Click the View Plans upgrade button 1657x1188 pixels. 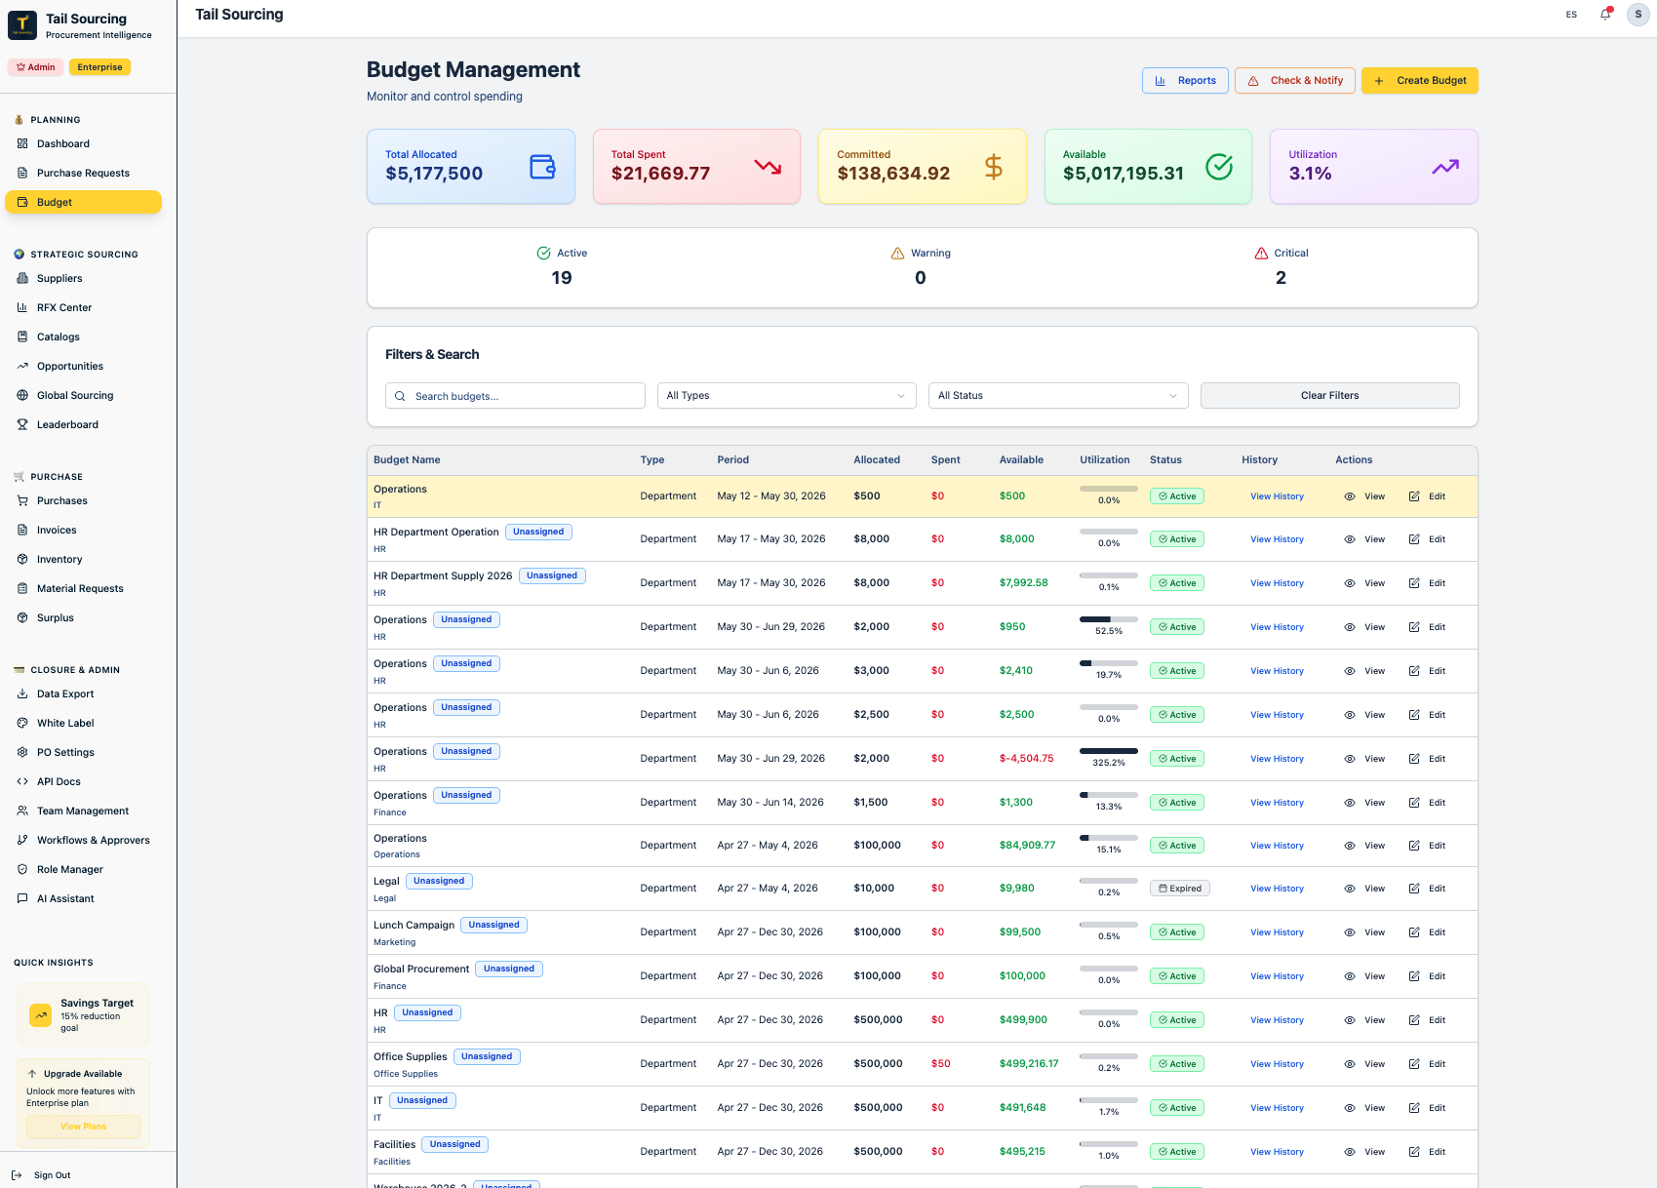[x=84, y=1127]
